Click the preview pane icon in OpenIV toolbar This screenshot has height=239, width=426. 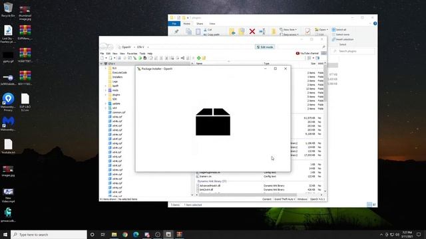point(318,58)
